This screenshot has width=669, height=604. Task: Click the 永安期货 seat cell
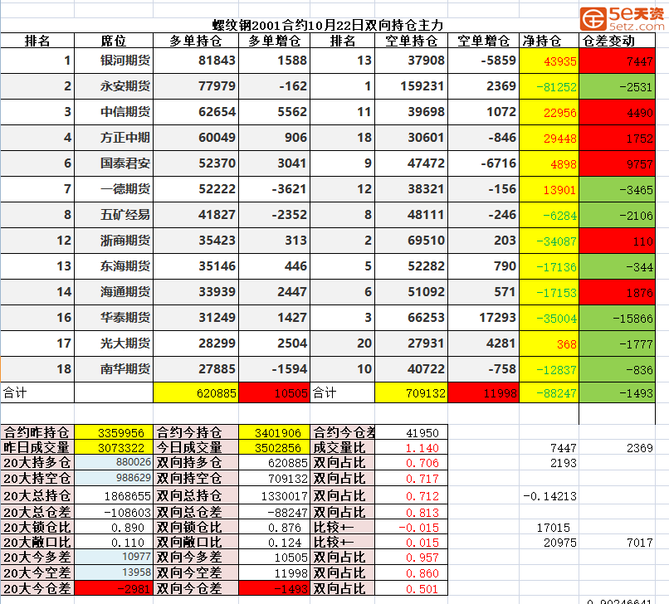(x=114, y=86)
